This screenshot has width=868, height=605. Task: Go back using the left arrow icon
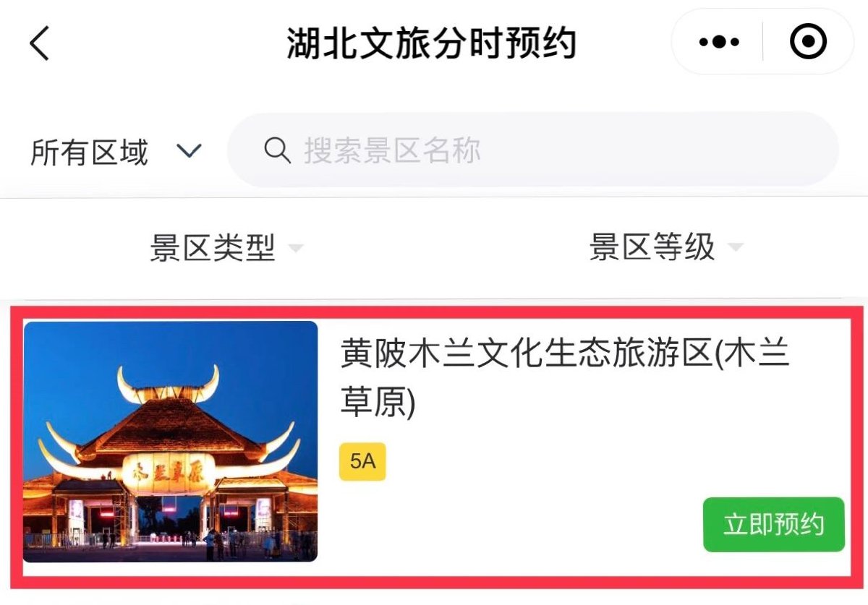pyautogui.click(x=40, y=43)
